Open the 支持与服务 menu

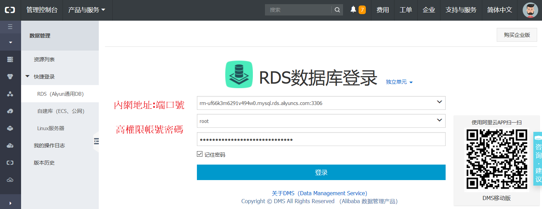pyautogui.click(x=461, y=10)
